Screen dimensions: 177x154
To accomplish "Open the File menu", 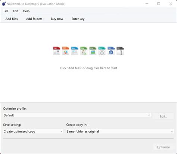I will click(x=6, y=11).
